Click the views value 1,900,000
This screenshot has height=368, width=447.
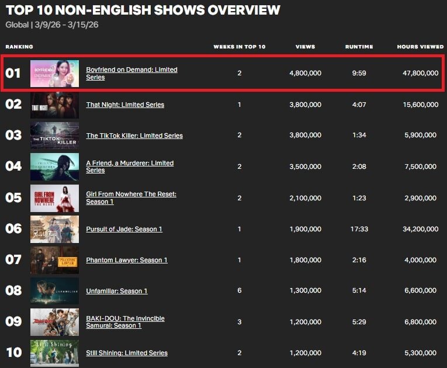tap(306, 229)
